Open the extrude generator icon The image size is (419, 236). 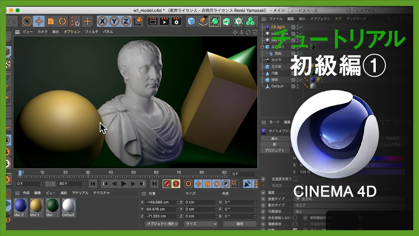227,22
